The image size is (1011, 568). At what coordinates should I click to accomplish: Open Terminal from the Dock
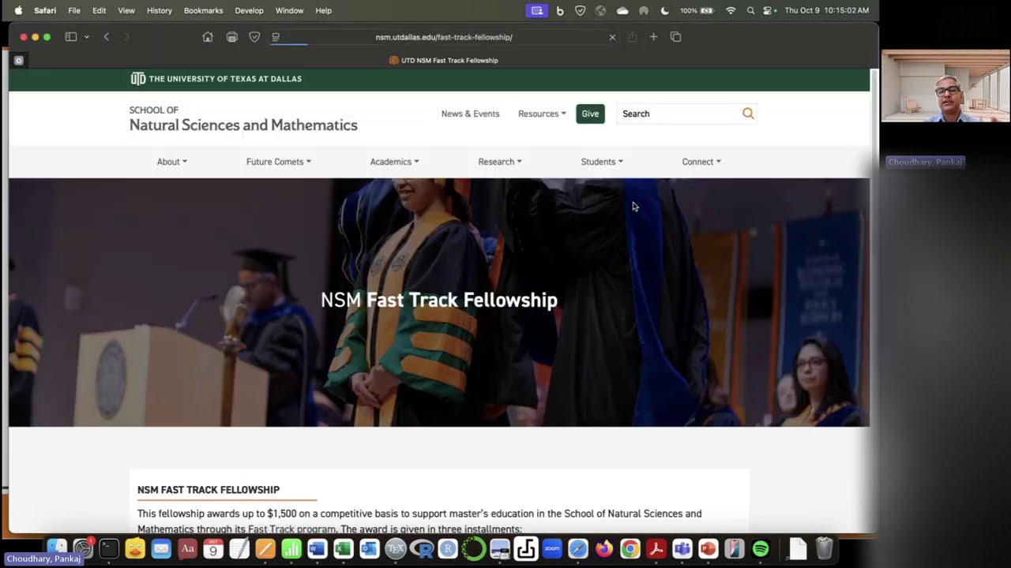[109, 548]
